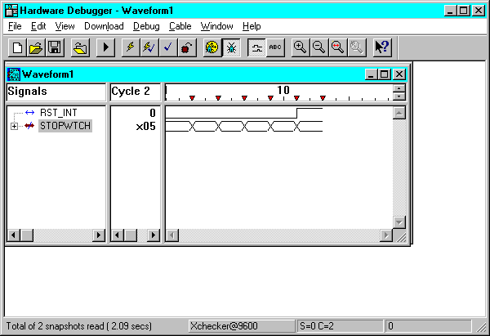
Task: Click the context help arrow-question icon
Action: (x=382, y=47)
